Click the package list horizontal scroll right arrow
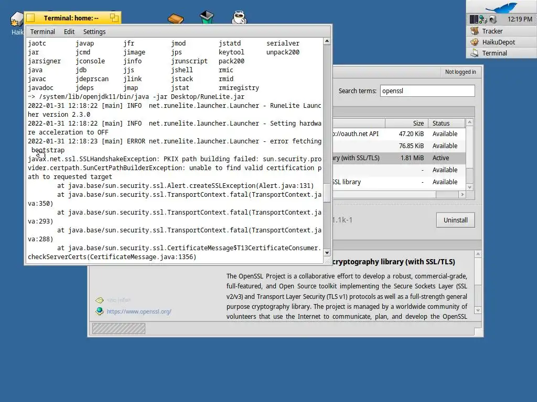 463,195
